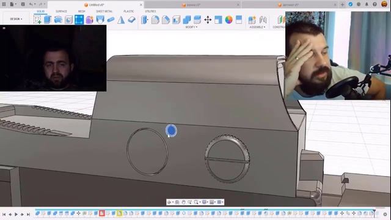Switch to the UTILITIES ribbon tab
391x220 pixels.
[150, 12]
